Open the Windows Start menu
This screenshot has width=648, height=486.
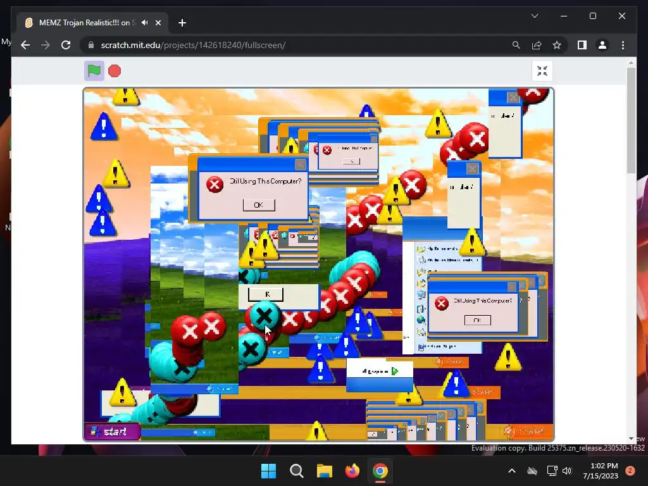point(268,471)
